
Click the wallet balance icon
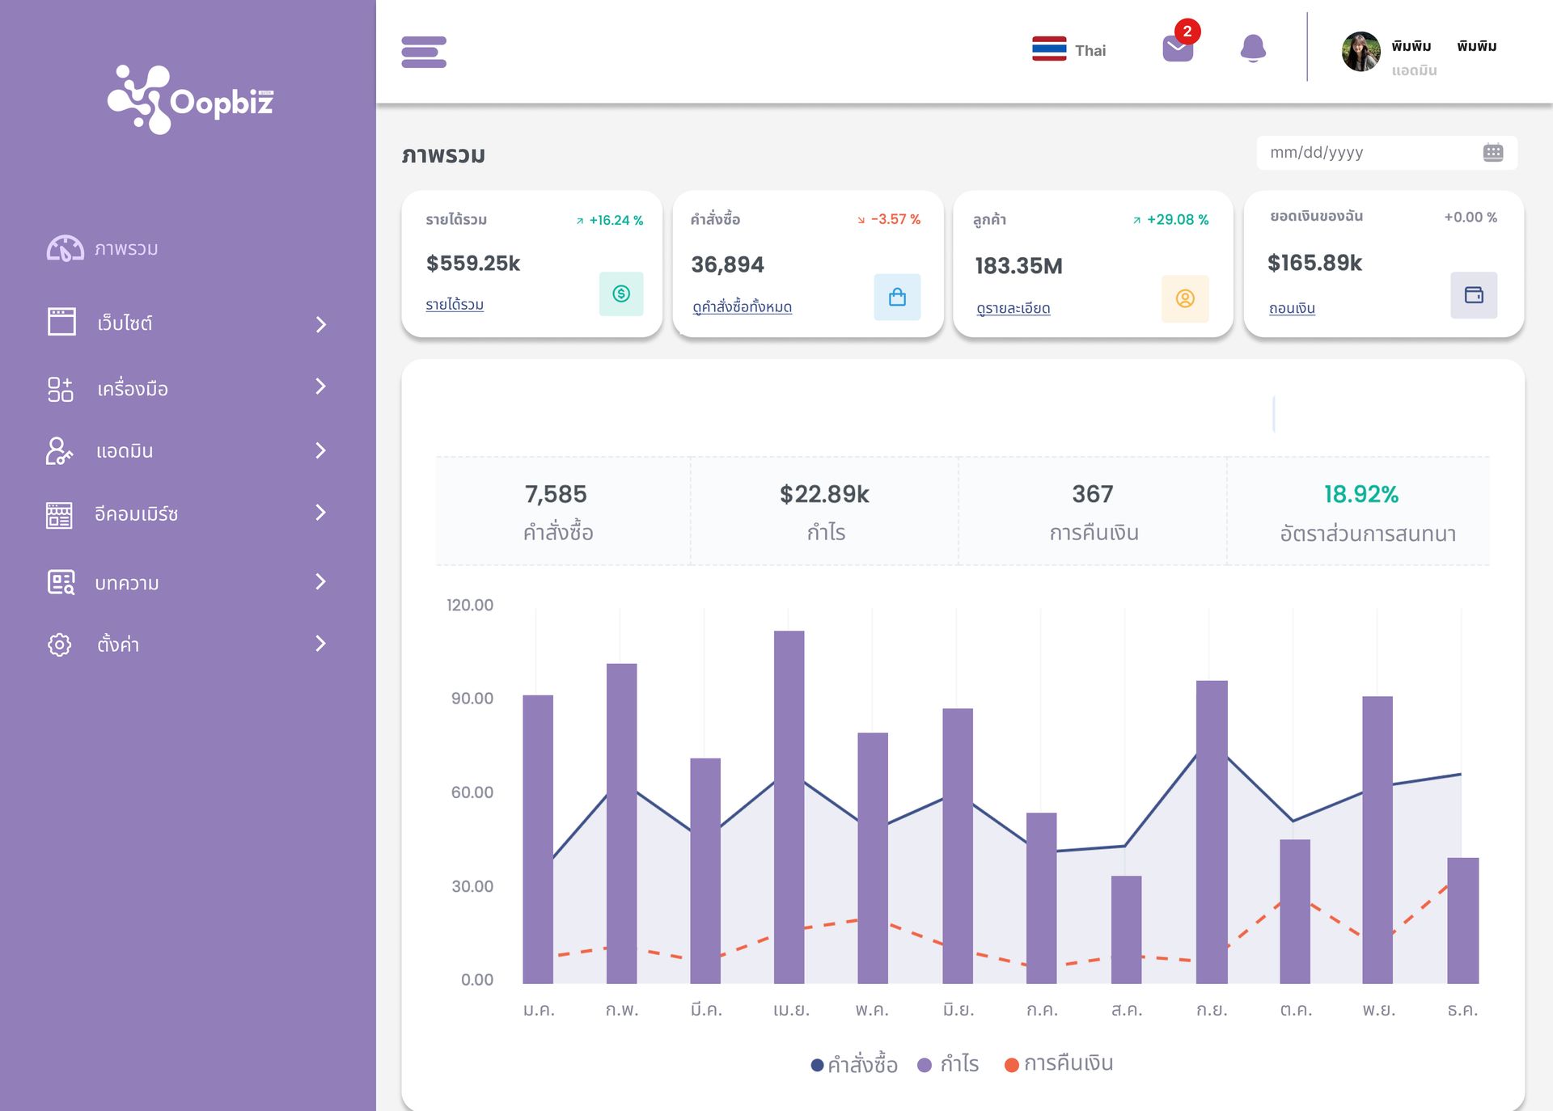[x=1473, y=295]
